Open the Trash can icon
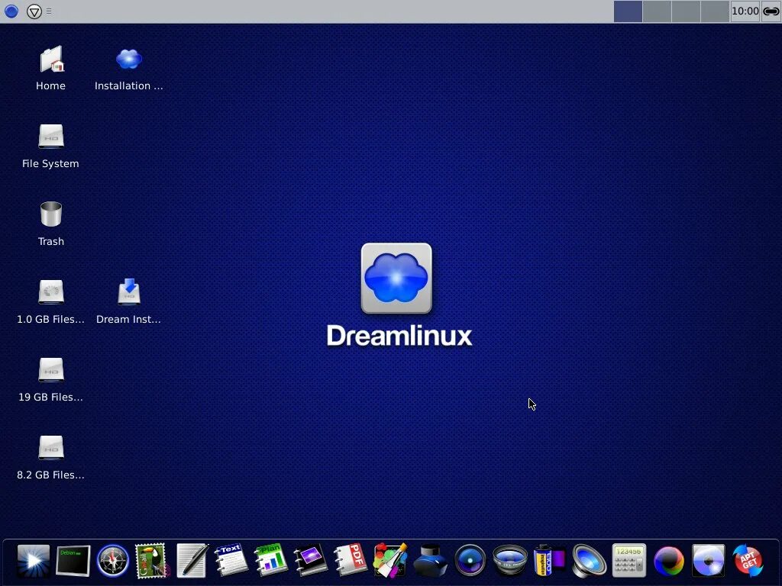The image size is (782, 586). point(51,214)
